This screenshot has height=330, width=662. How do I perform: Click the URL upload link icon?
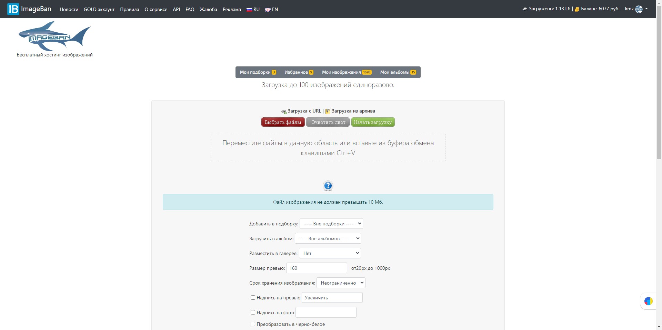pos(284,111)
